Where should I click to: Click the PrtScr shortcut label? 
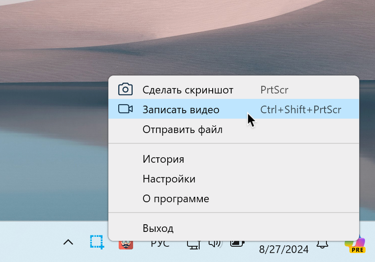274,89
